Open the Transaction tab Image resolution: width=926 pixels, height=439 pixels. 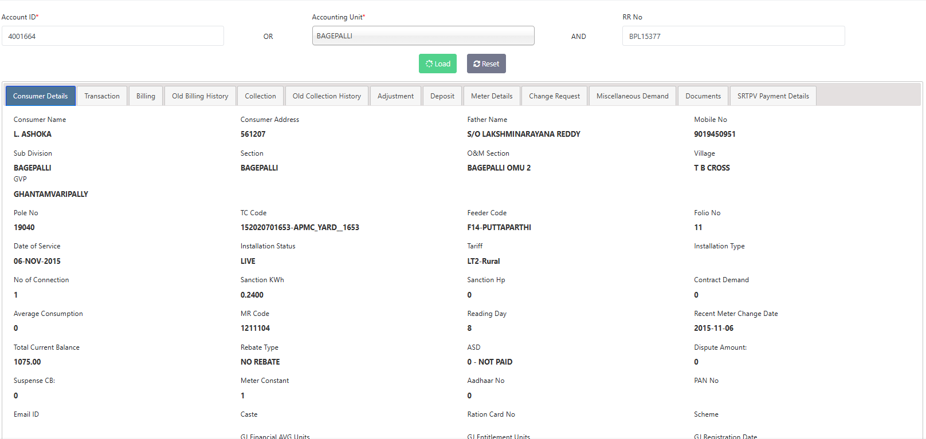[x=102, y=96]
